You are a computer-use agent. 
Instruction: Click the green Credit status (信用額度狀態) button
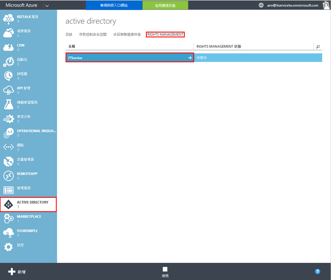tap(165, 5)
